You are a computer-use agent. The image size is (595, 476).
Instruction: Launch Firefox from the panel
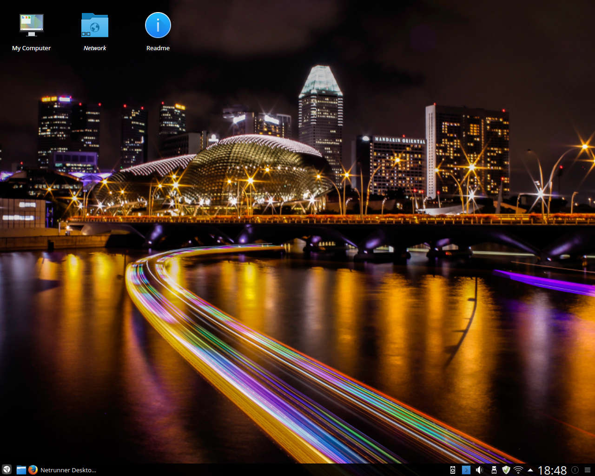click(x=33, y=469)
